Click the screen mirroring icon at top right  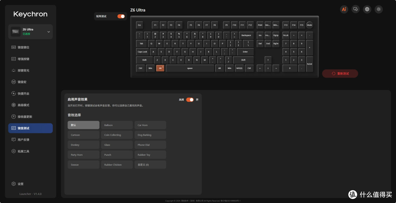(x=356, y=9)
